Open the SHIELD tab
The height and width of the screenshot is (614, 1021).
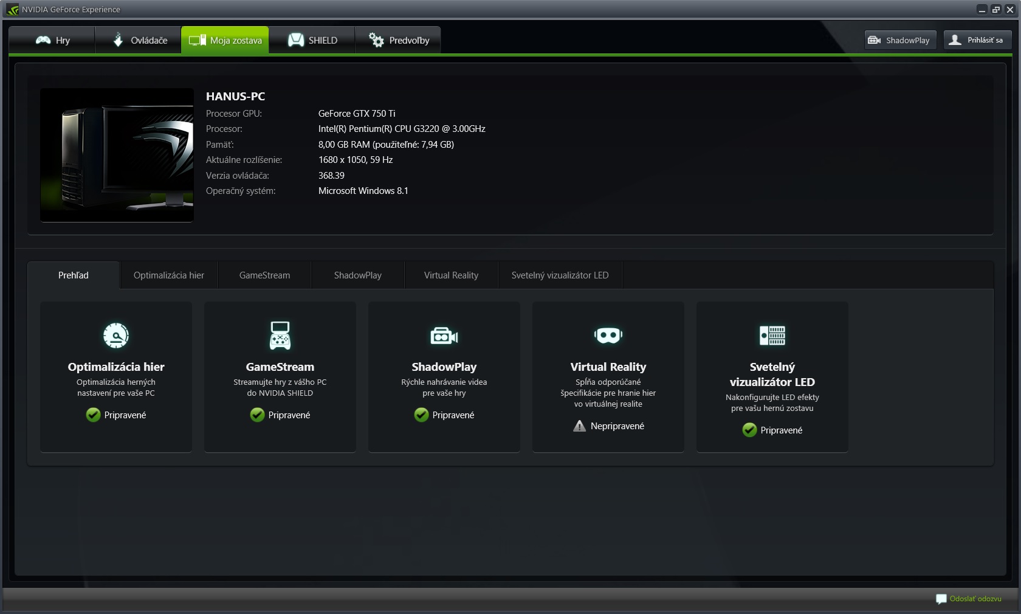[312, 40]
